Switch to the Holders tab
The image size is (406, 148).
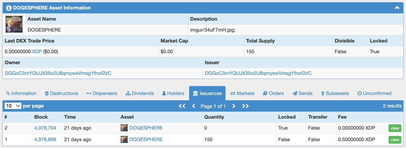[173, 93]
